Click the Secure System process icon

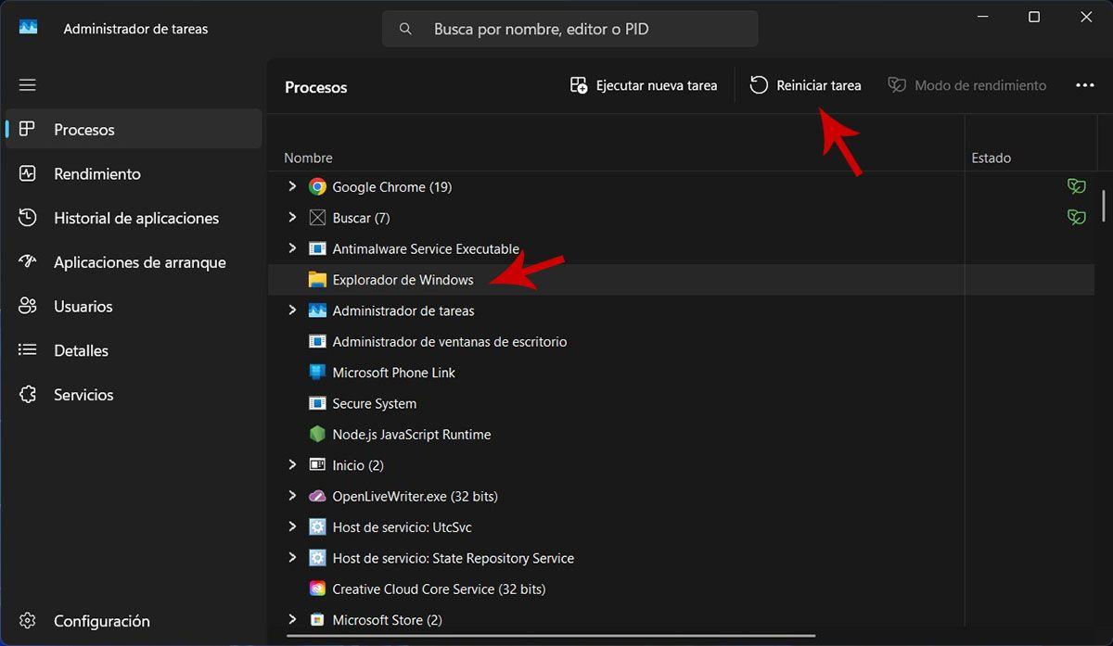[317, 404]
